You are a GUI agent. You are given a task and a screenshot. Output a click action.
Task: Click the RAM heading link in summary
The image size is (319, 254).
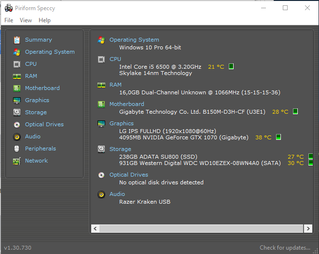[115, 85]
